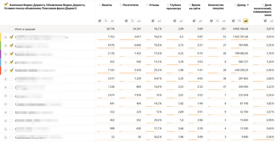Switch Визиты column to percent view

point(106,21)
